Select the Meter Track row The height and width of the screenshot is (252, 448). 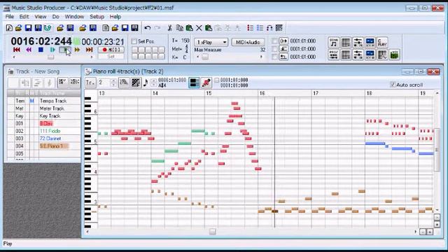[x=43, y=108]
